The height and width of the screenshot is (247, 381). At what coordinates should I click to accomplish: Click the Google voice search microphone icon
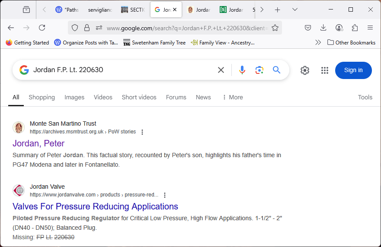click(242, 70)
